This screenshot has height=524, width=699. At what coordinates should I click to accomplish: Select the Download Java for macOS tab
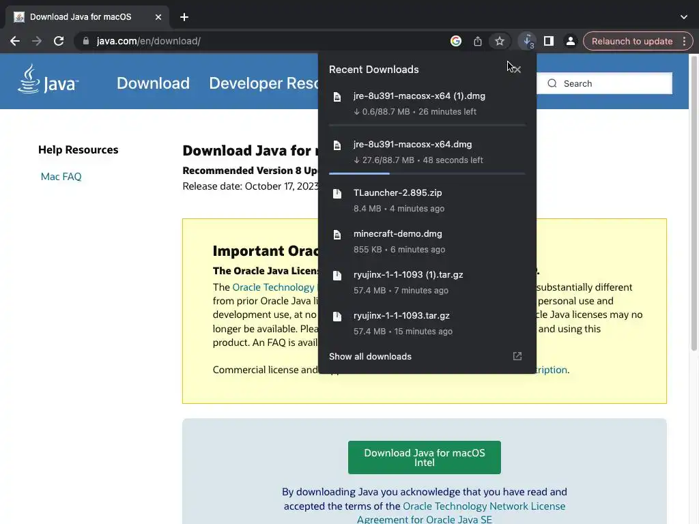(87, 17)
